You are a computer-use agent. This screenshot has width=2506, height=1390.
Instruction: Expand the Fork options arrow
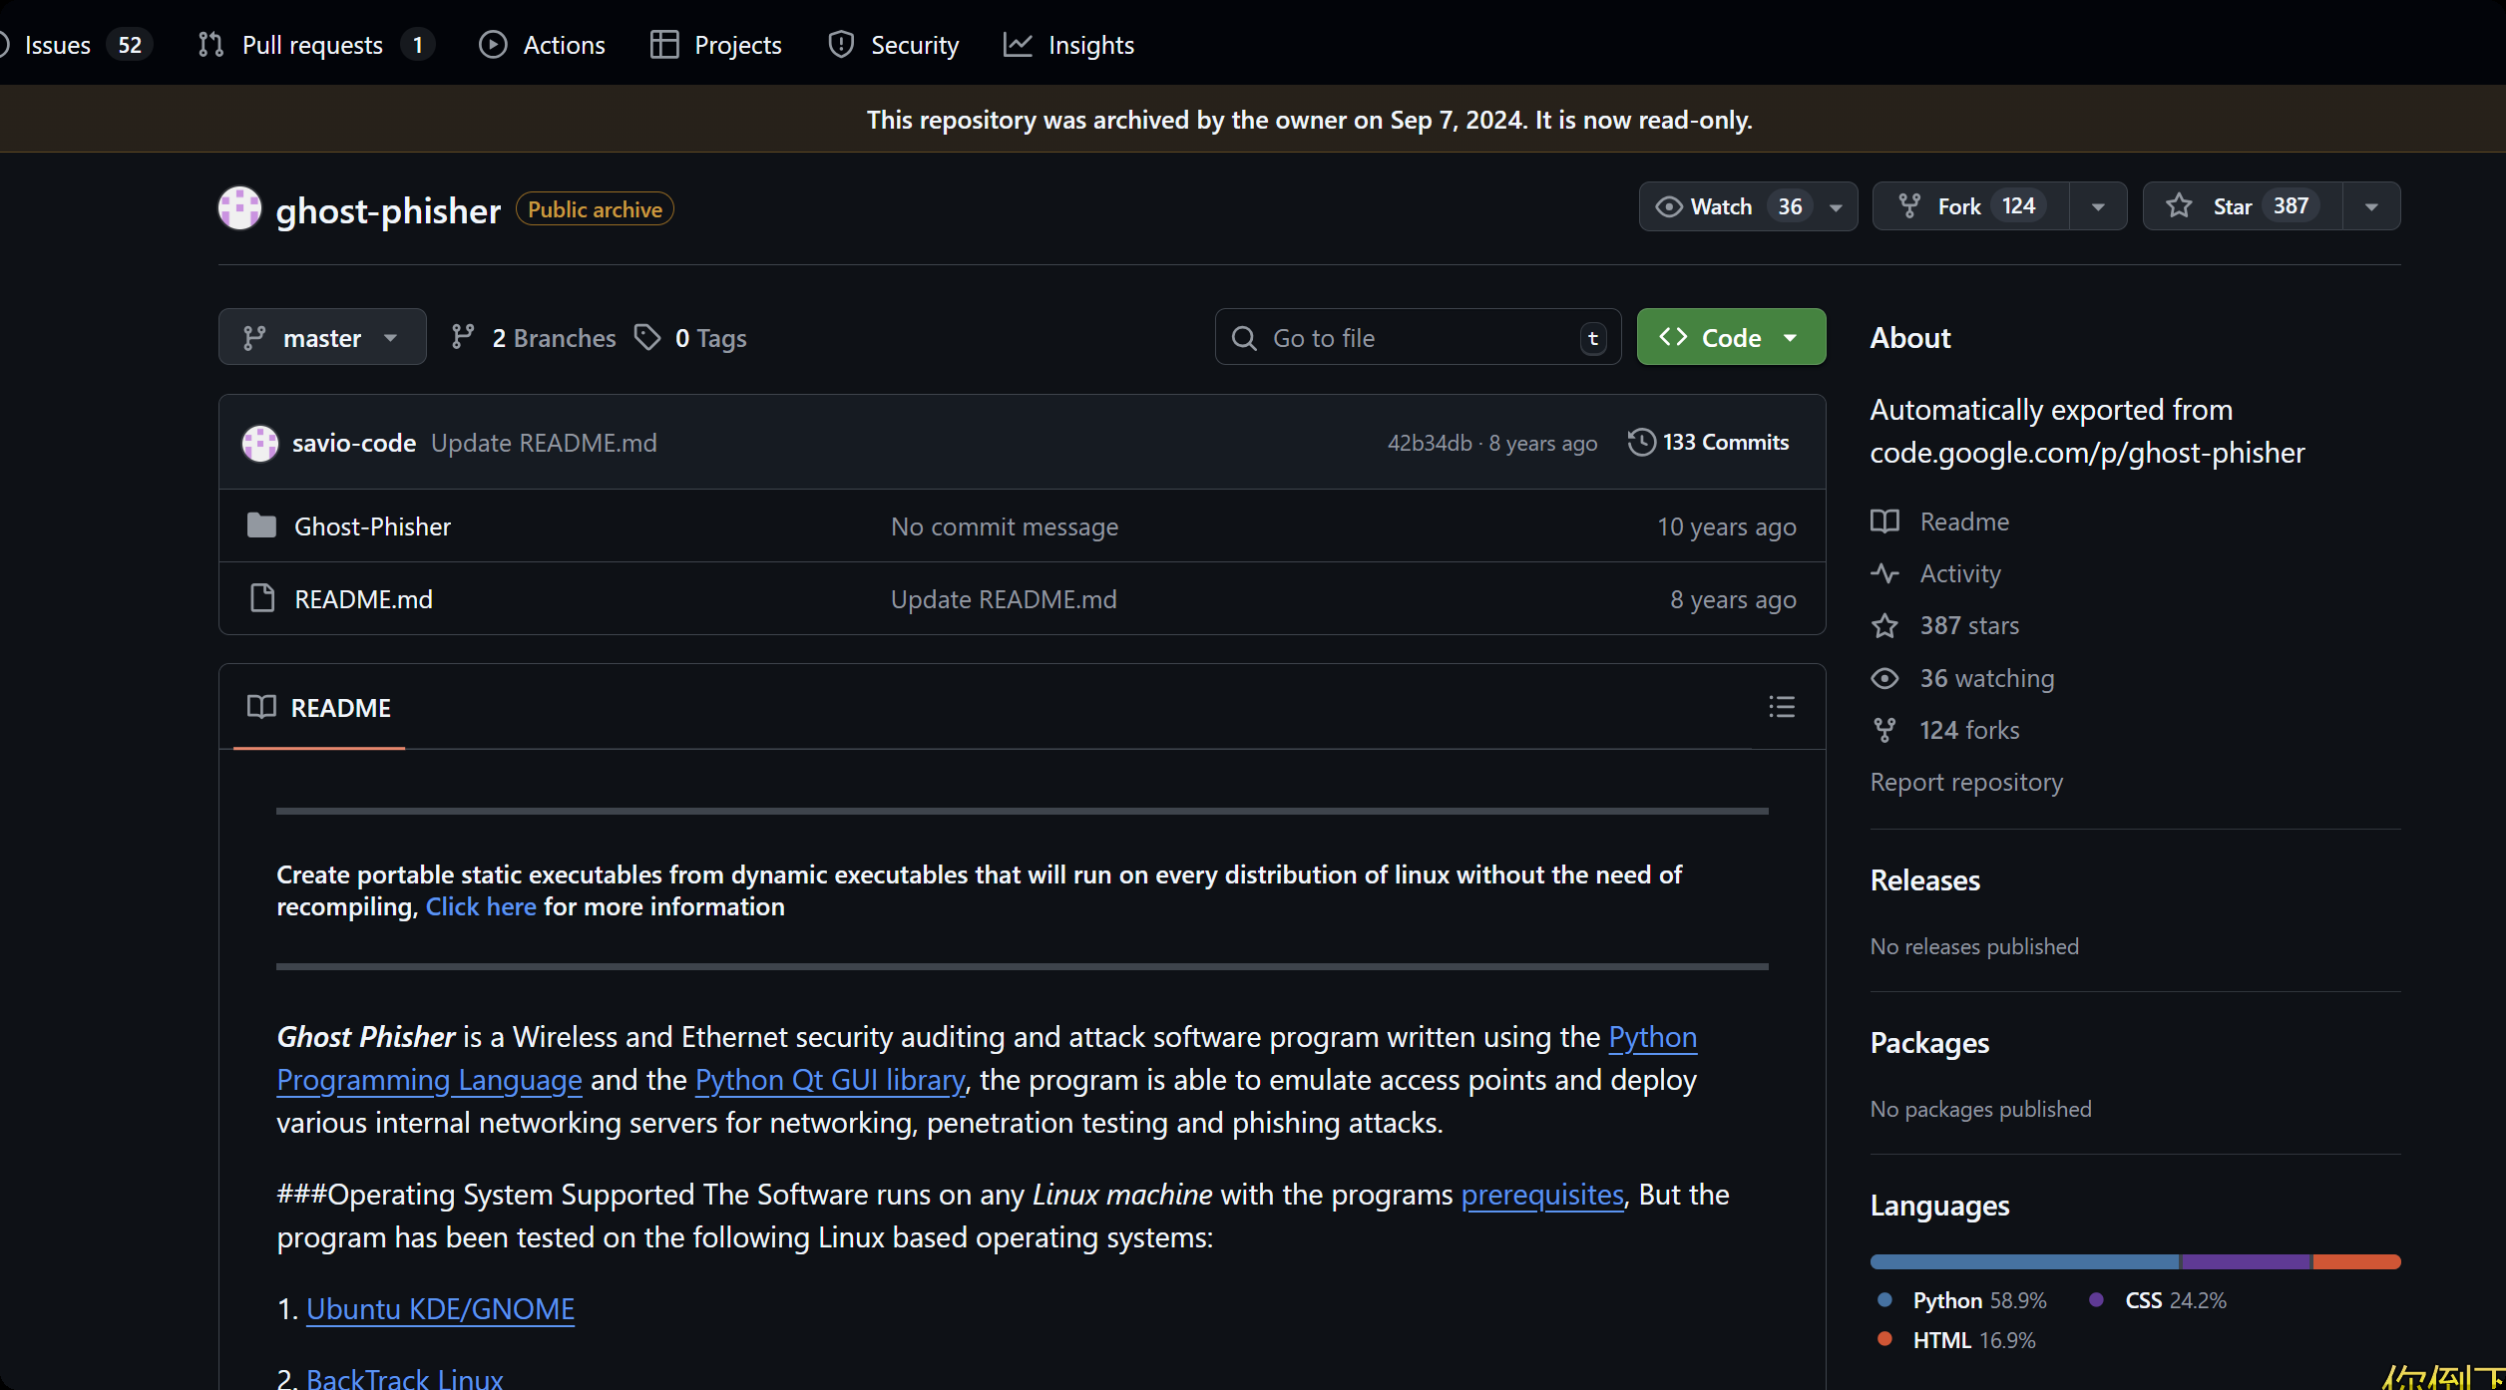(2098, 206)
